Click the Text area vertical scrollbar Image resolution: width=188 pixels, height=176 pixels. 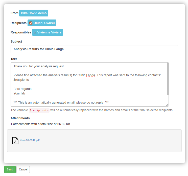[x=168, y=79]
